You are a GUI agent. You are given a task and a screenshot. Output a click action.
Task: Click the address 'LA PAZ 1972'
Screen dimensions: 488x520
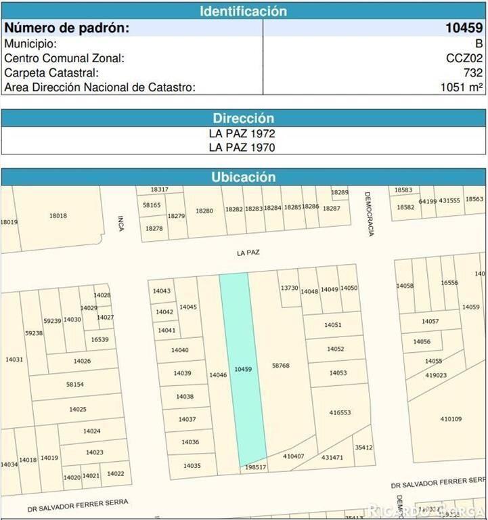242,133
